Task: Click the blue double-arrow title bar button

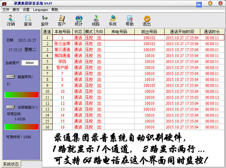Action: coord(199,5)
